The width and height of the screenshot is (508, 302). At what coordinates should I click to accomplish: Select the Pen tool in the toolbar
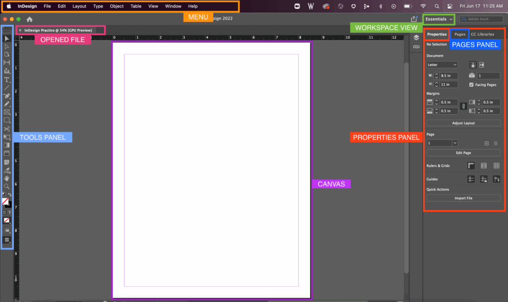pyautogui.click(x=7, y=96)
